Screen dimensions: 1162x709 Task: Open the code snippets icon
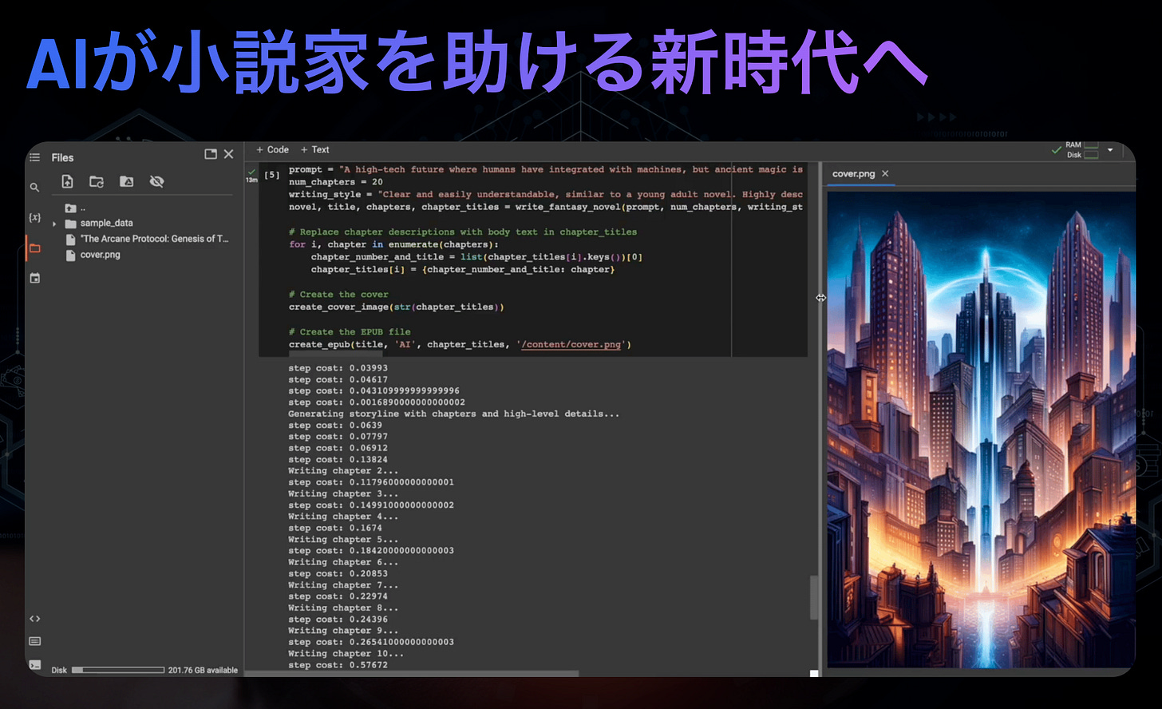[34, 619]
